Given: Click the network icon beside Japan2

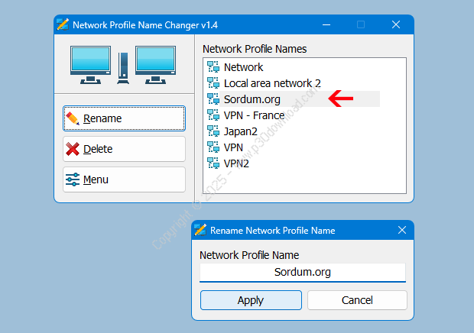Looking at the screenshot, I should [213, 131].
